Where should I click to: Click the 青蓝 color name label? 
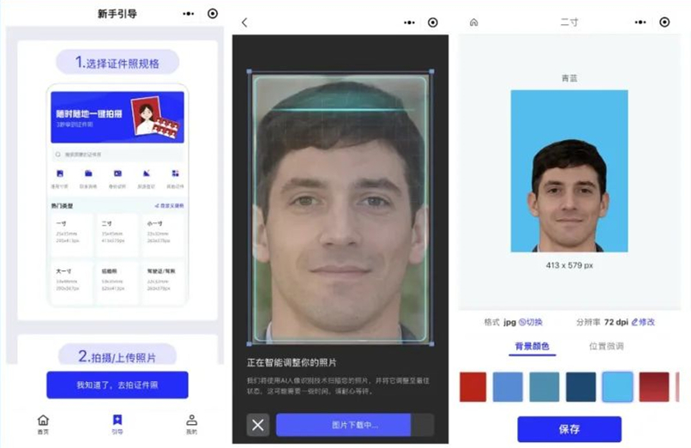pyautogui.click(x=569, y=78)
